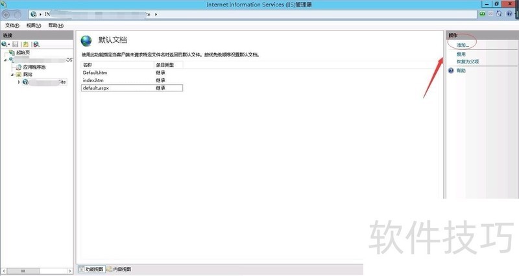Click the 帮助 link in actions pane
Image resolution: width=519 pixels, height=276 pixels.
coord(461,71)
